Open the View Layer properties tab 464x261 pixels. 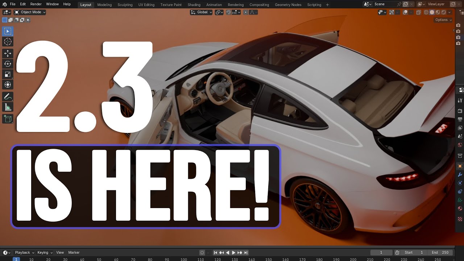[460, 128]
